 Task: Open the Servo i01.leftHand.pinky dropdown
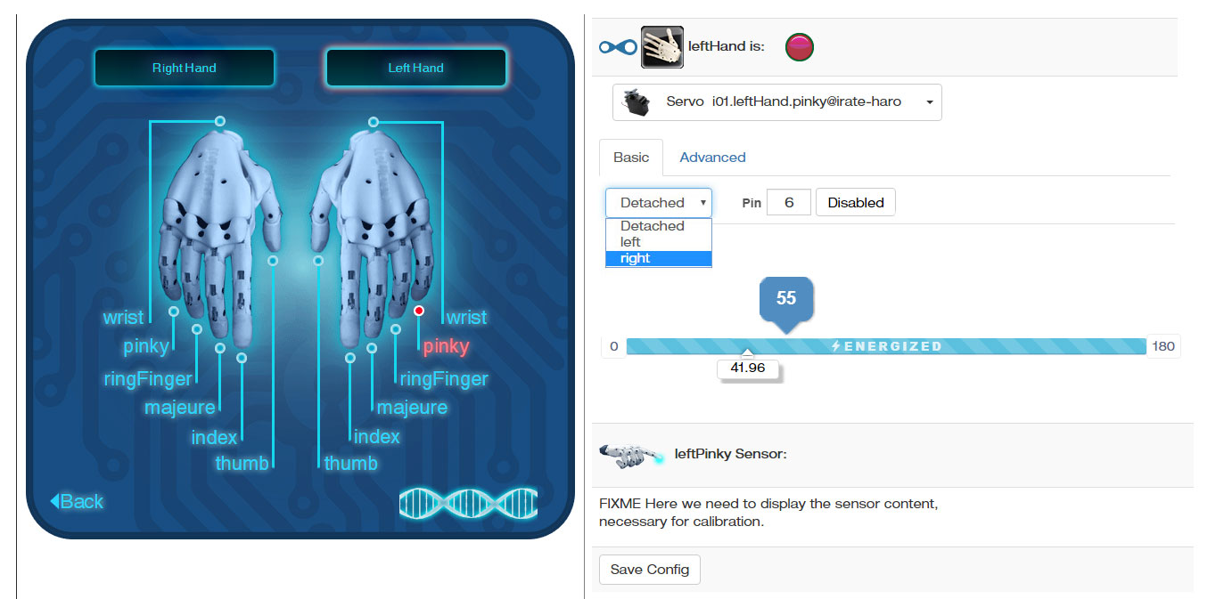(x=777, y=102)
